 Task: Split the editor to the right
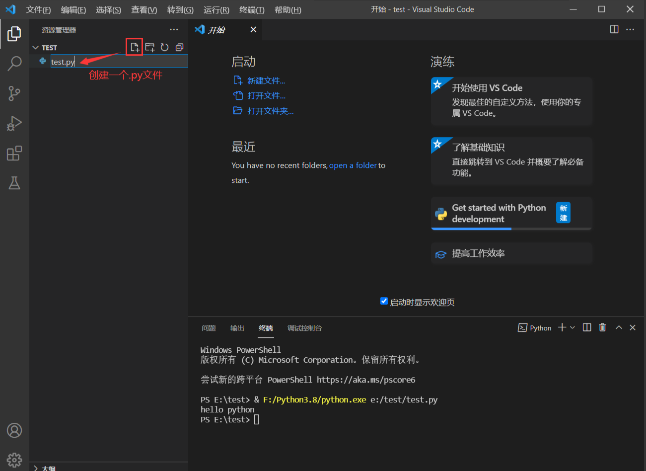614,29
